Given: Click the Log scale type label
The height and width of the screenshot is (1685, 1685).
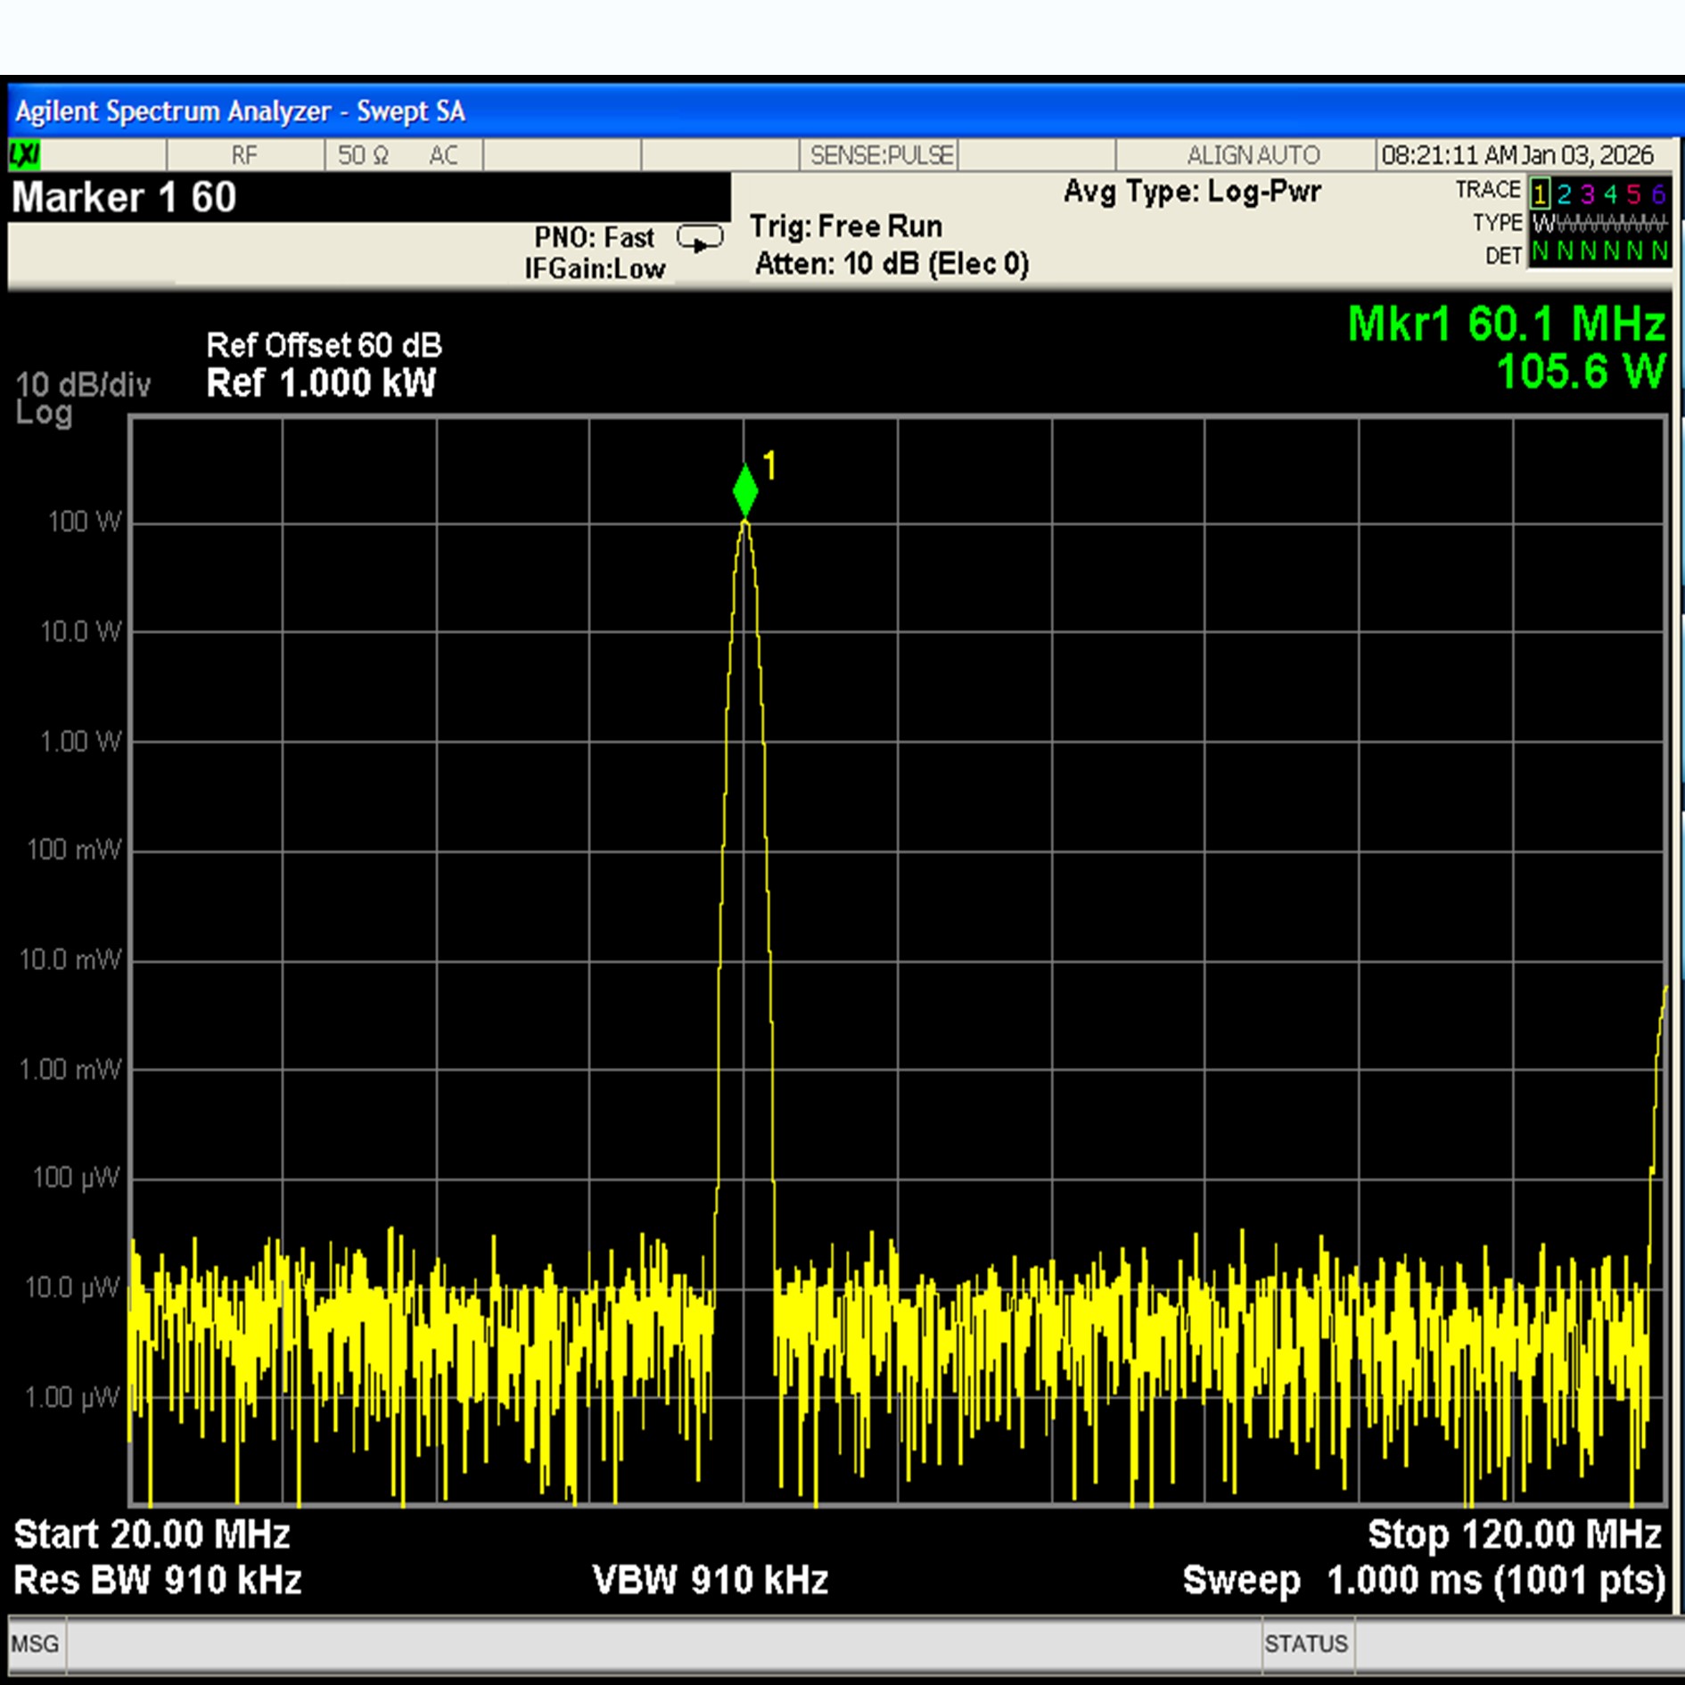Looking at the screenshot, I should click(x=44, y=414).
